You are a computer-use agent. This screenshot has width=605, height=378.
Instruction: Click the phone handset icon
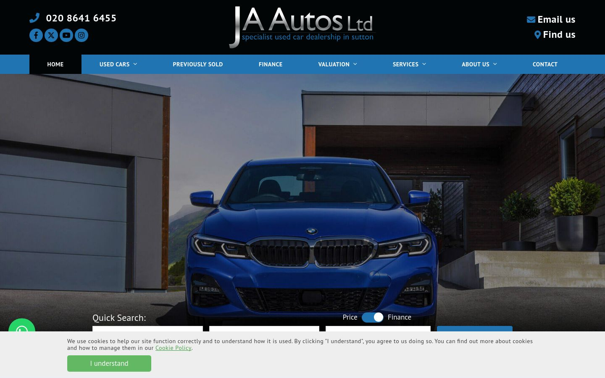[x=34, y=18]
